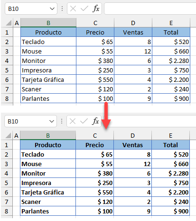Click non-bold 'Total' header cell in upper table
Image resolution: width=196 pixels, height=221 pixels.
[171, 32]
